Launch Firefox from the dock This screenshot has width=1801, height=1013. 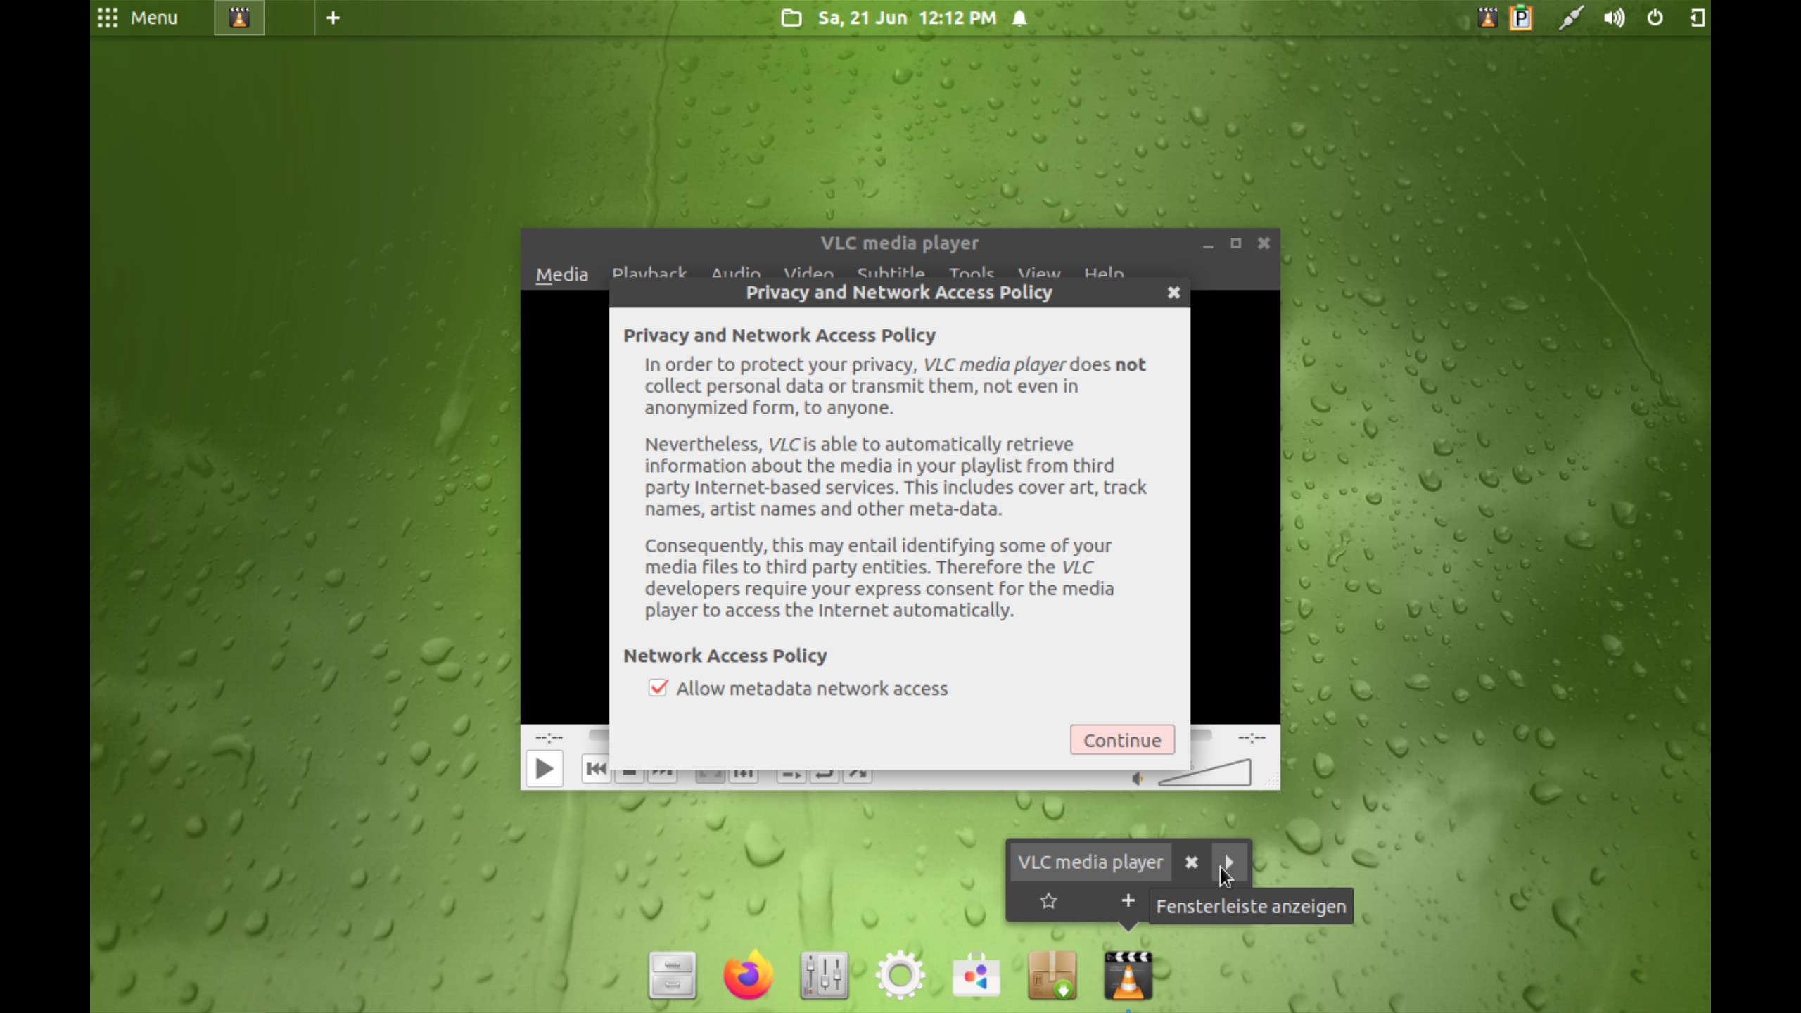[748, 975]
